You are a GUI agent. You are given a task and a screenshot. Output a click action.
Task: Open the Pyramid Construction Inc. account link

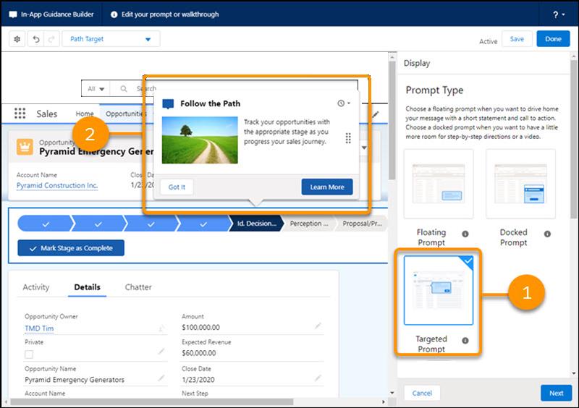[57, 186]
